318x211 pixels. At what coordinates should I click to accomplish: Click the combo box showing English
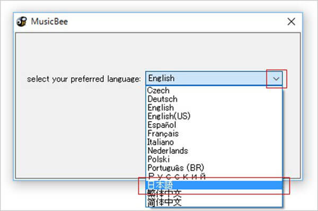click(214, 78)
